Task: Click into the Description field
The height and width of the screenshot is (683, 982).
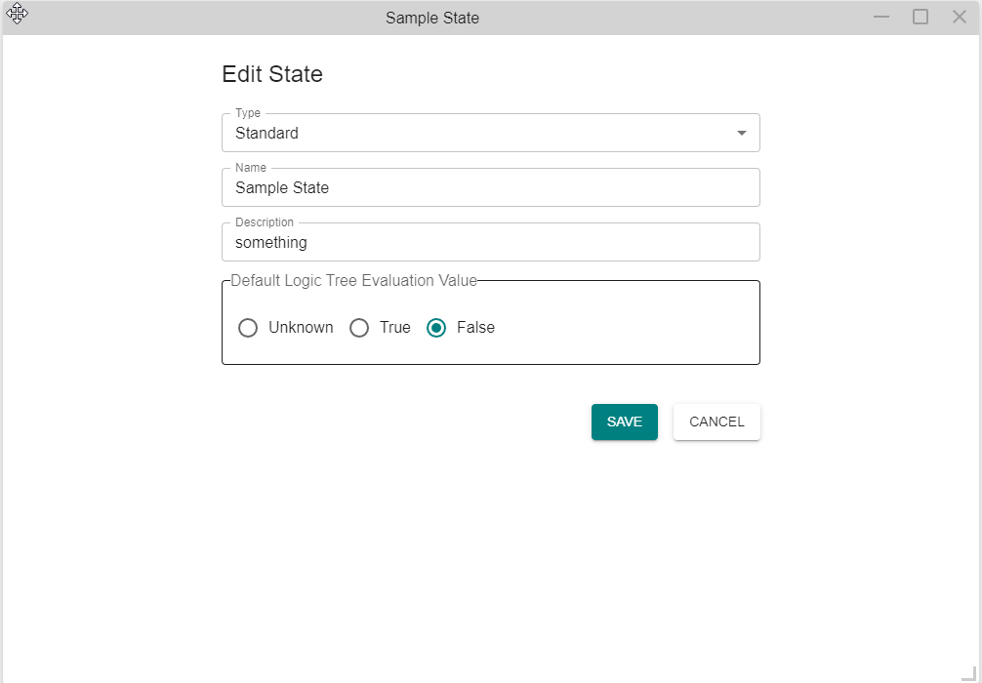Action: [x=490, y=242]
